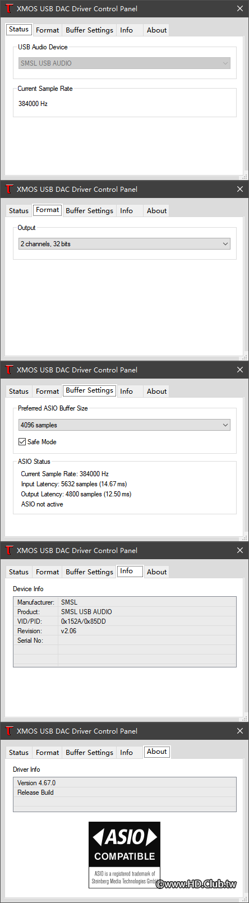The height and width of the screenshot is (903, 249).
Task: Select Format tab in the Device Info window
Action: (x=47, y=572)
